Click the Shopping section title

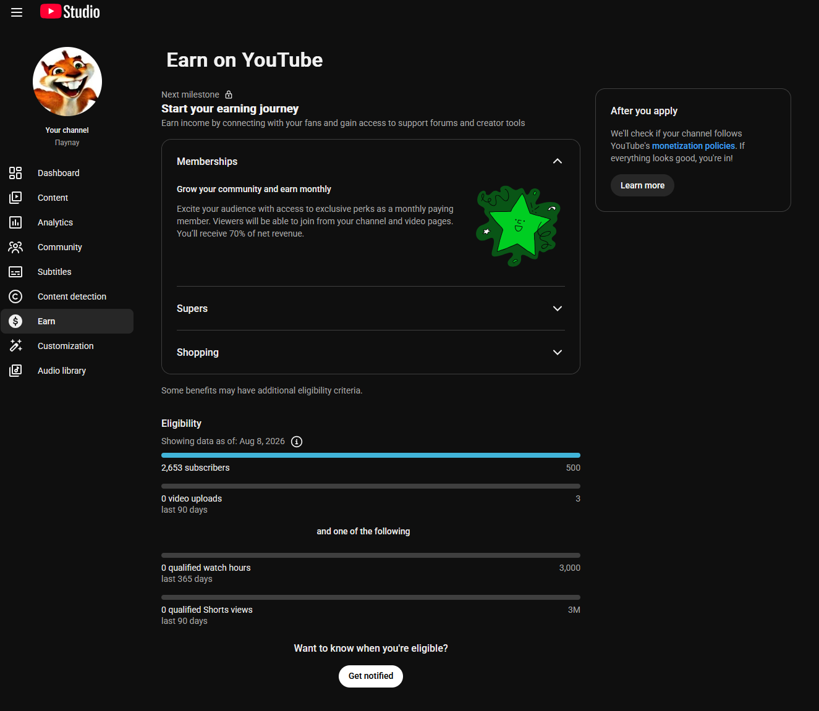(198, 353)
